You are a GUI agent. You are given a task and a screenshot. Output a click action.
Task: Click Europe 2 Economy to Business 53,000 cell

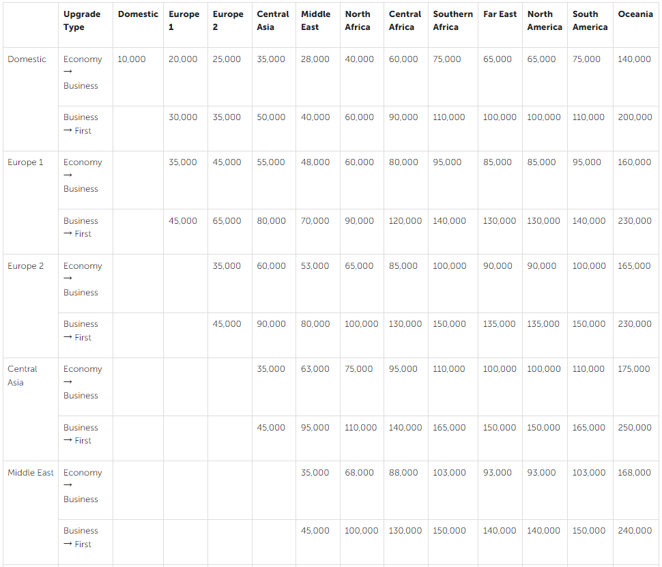[315, 266]
